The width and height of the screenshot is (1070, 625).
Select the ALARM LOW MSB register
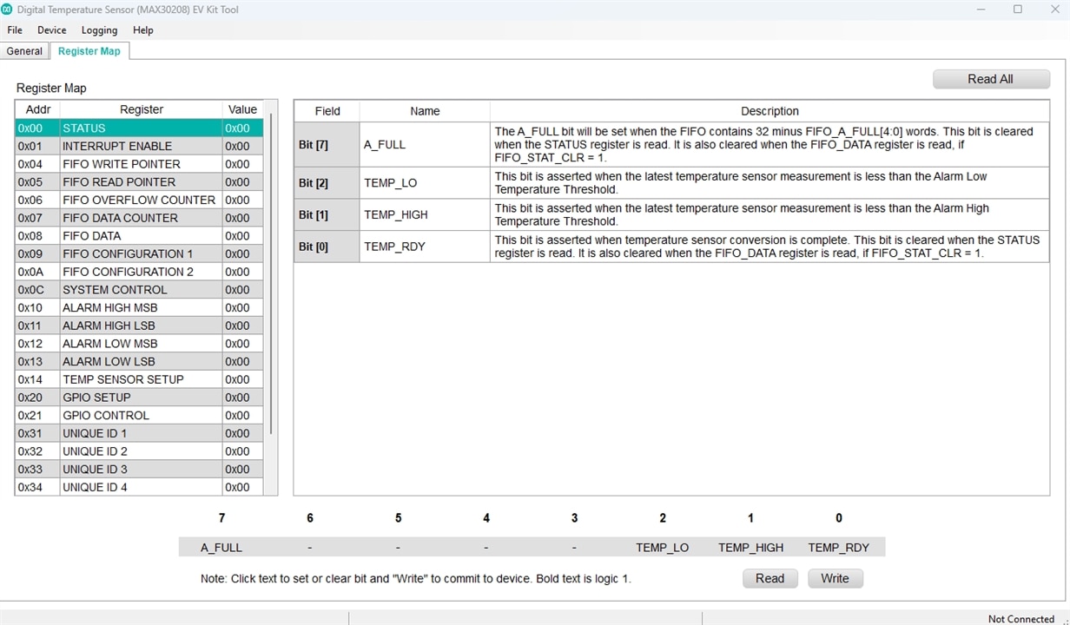tap(139, 344)
